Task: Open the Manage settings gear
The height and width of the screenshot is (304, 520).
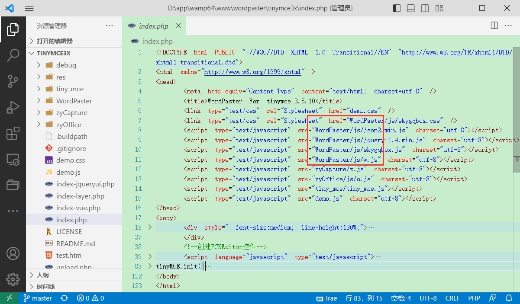Action: (x=13, y=279)
